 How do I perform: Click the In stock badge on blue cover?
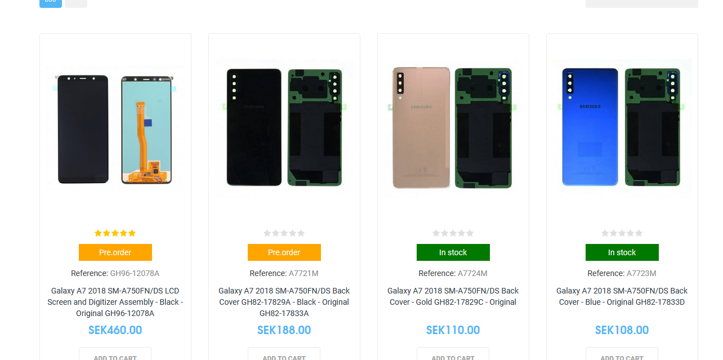(x=622, y=252)
